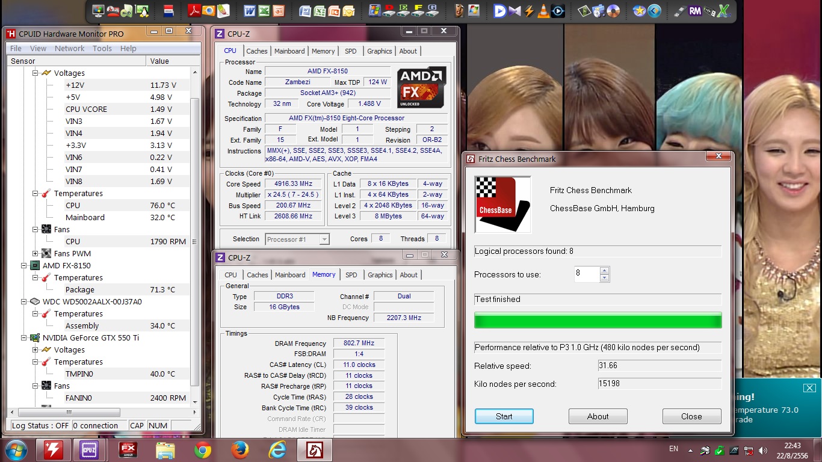Viewport: 822px width, 462px height.
Task: Launch Microsoft Word from the top dock
Action: pyautogui.click(x=250, y=11)
